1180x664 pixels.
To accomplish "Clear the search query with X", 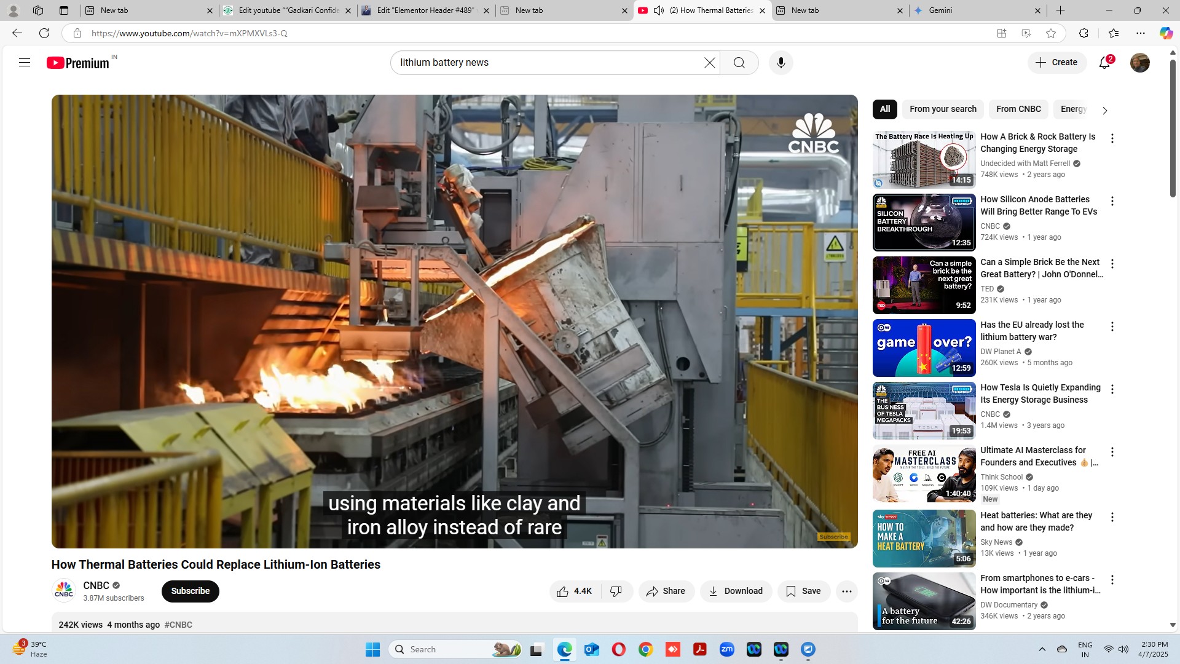I will coord(709,63).
